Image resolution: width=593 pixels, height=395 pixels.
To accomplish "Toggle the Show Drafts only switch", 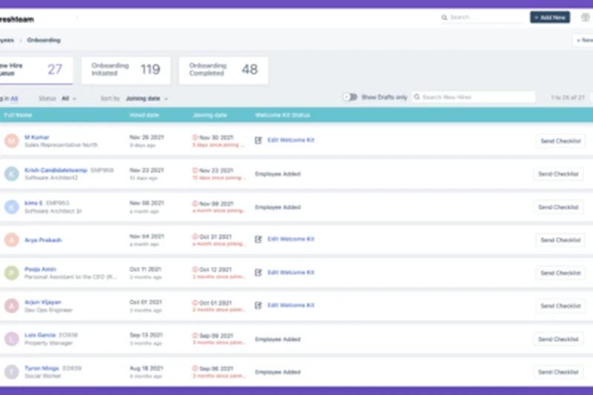I will pyautogui.click(x=349, y=97).
